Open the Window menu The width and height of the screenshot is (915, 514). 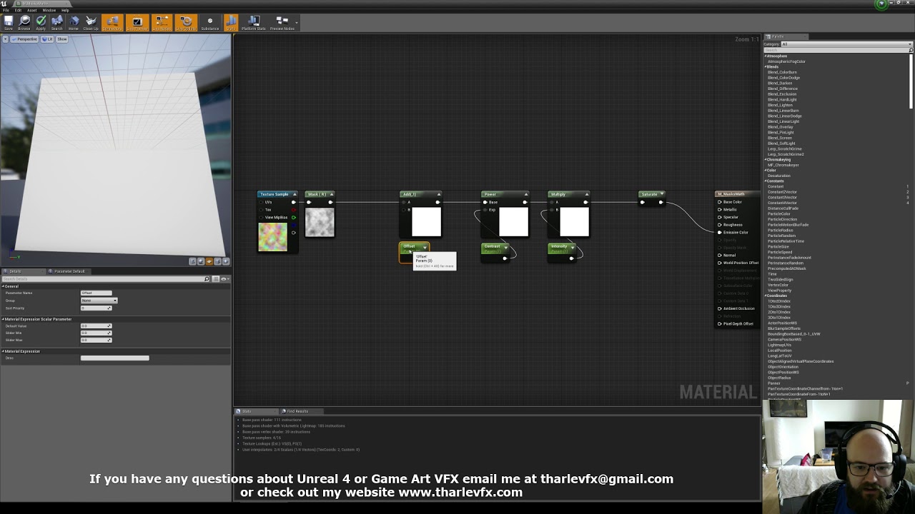(x=49, y=11)
